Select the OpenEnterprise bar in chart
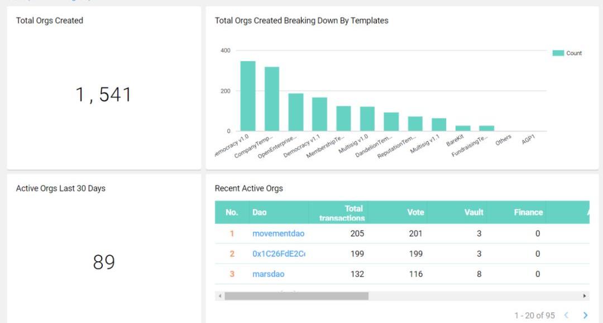603x323 pixels. [296, 112]
